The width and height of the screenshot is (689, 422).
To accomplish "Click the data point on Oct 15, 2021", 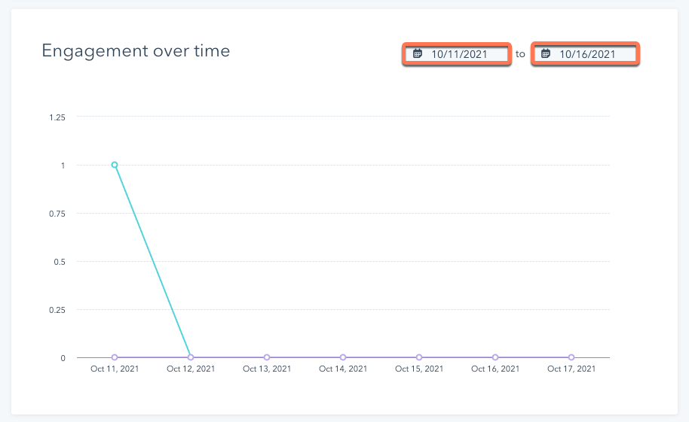I will pos(419,357).
